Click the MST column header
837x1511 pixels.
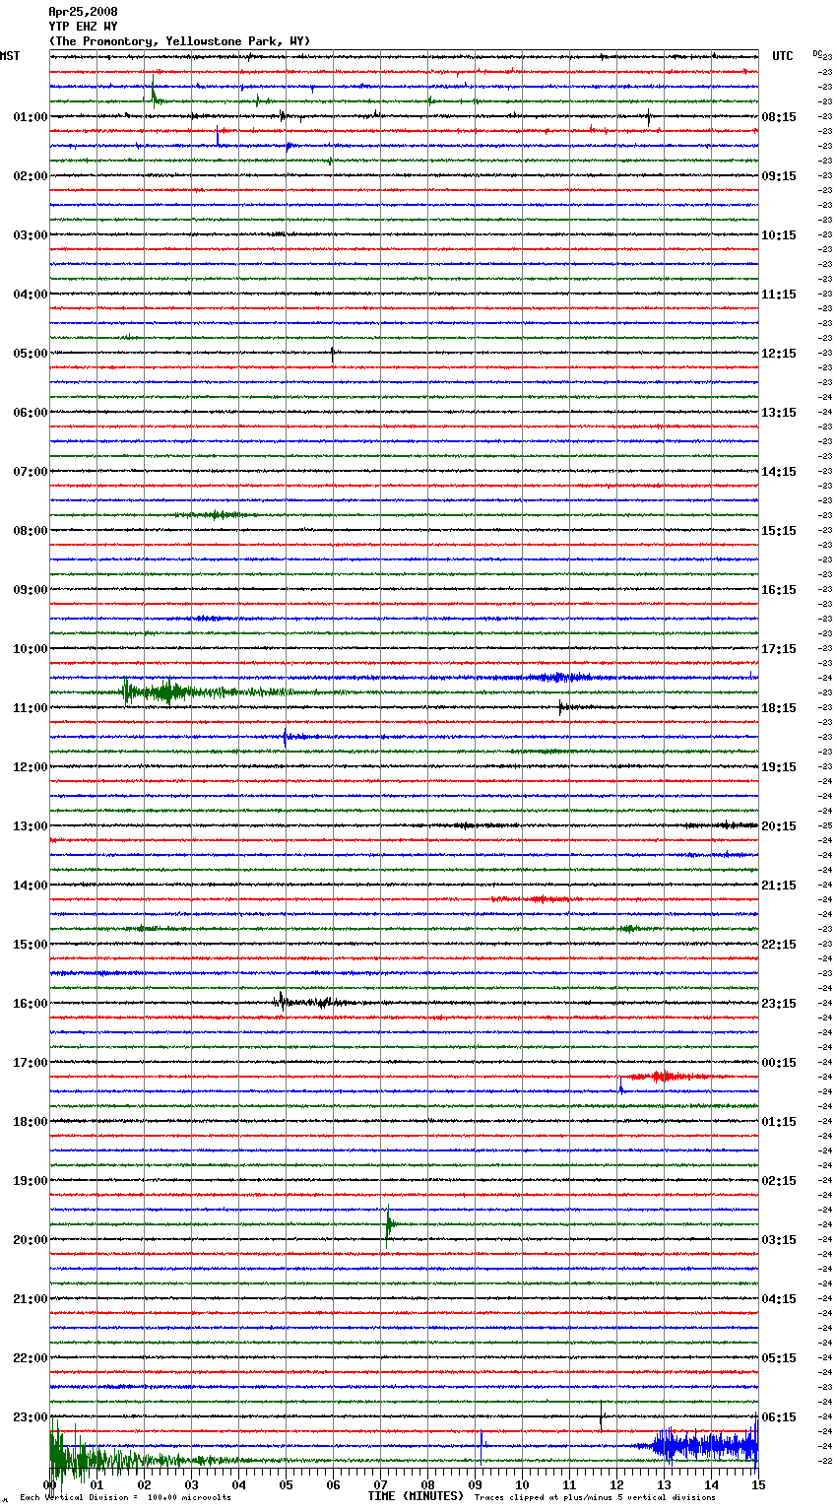click(10, 56)
